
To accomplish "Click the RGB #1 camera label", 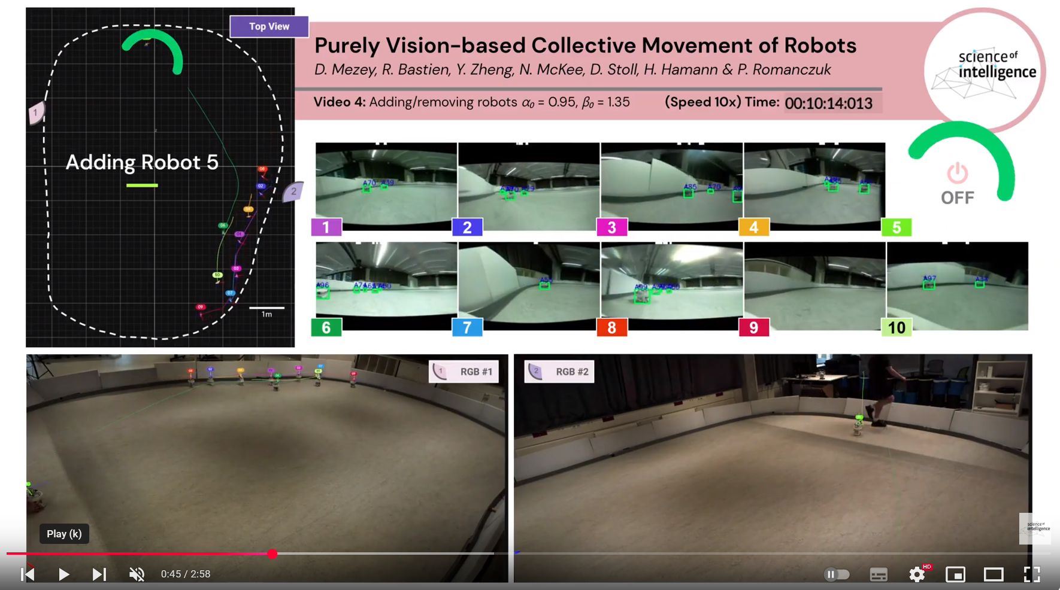I will (x=464, y=372).
